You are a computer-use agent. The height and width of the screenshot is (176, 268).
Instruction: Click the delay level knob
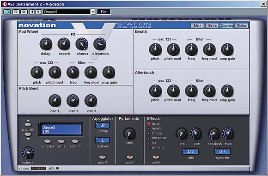click(182, 134)
